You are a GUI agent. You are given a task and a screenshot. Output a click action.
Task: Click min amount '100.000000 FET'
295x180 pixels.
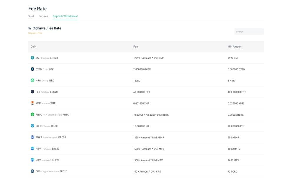tap(237, 92)
